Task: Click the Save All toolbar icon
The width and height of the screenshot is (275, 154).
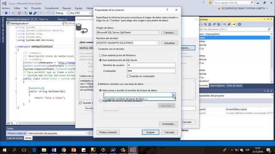Action: click(x=35, y=13)
